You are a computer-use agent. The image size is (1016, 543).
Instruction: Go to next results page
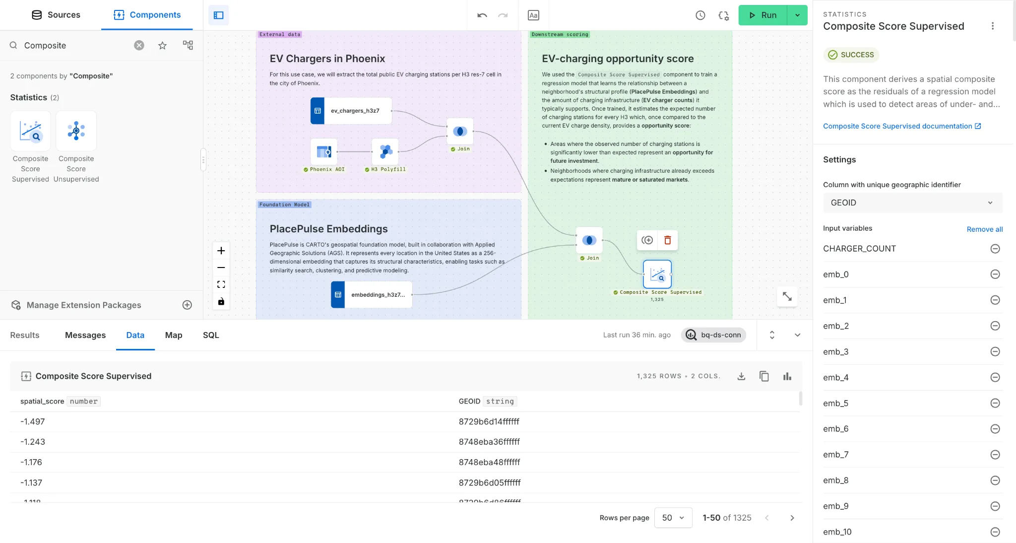click(x=792, y=518)
